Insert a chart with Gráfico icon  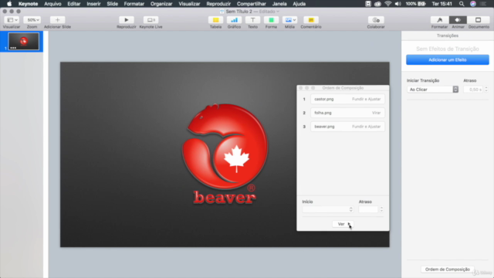[234, 20]
